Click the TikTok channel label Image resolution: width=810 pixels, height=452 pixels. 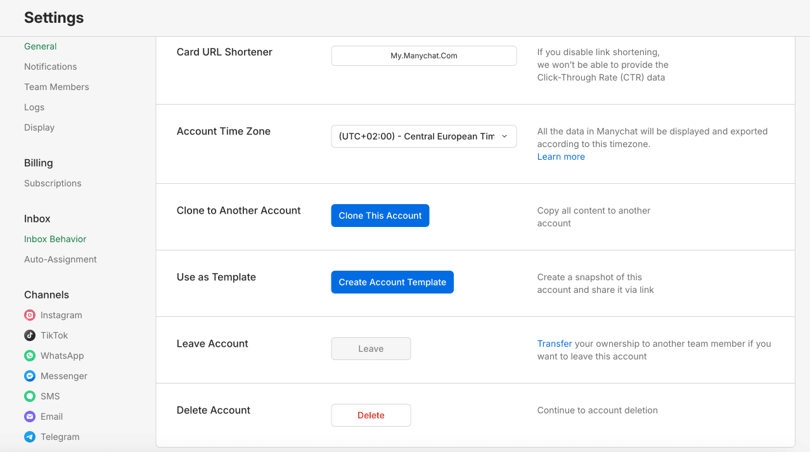click(x=55, y=335)
